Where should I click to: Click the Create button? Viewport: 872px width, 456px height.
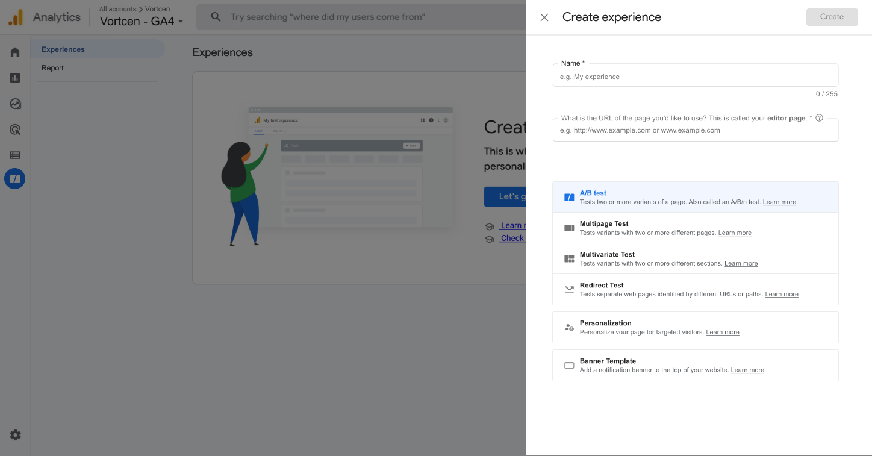(832, 17)
